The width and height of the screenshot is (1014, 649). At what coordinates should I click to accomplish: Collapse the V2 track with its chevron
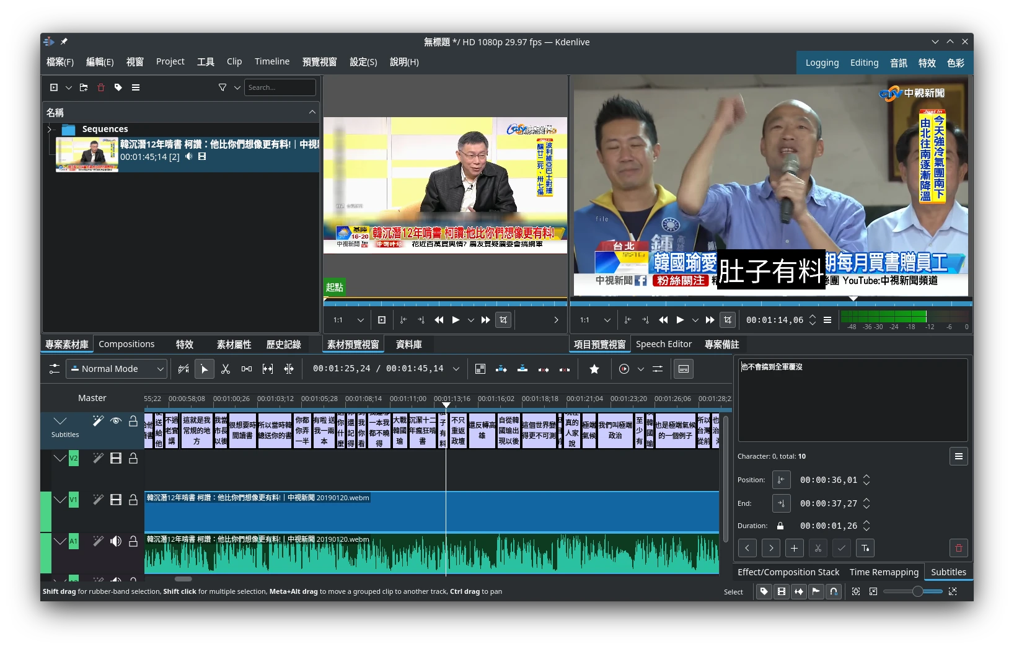pyautogui.click(x=60, y=458)
